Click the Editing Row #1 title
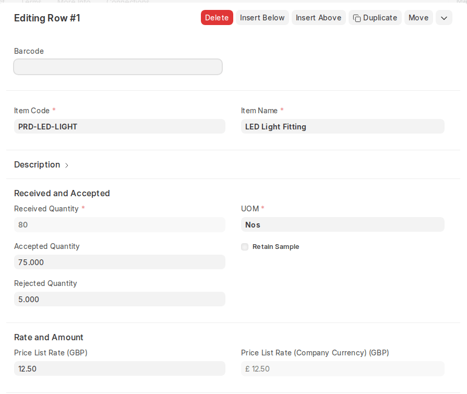The width and height of the screenshot is (467, 394). coord(47,18)
